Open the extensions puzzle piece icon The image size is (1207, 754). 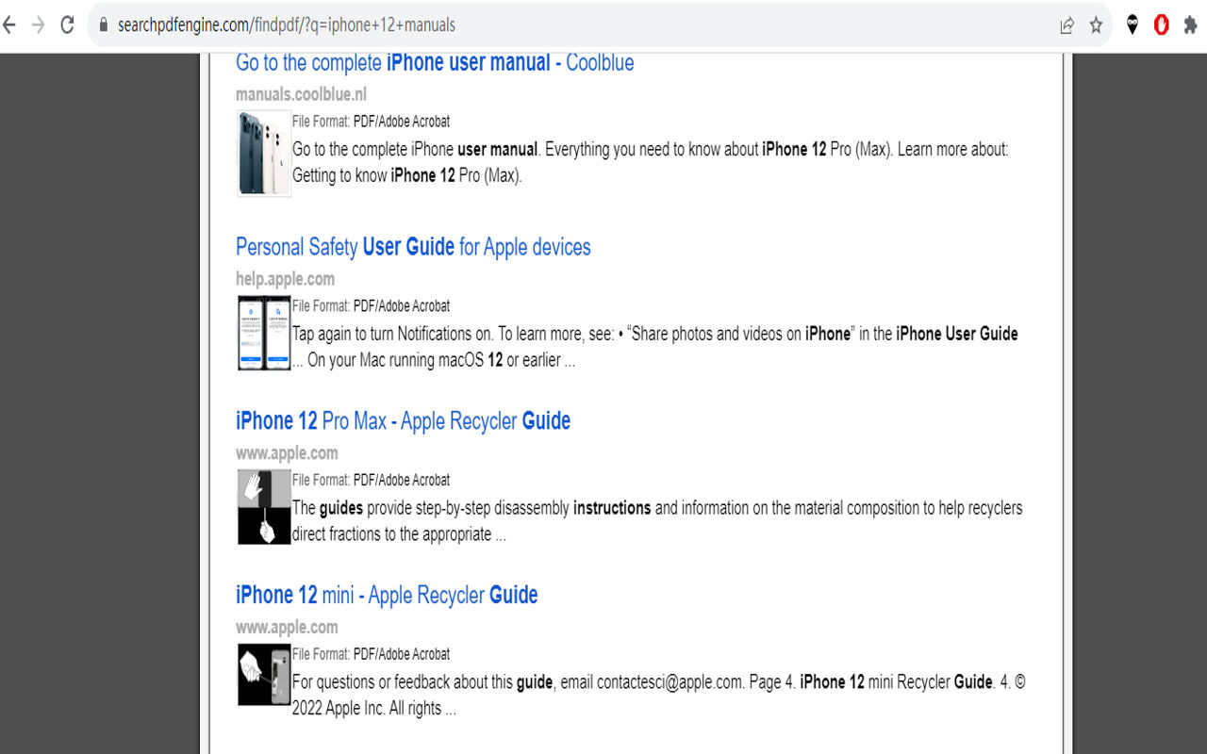(1191, 25)
